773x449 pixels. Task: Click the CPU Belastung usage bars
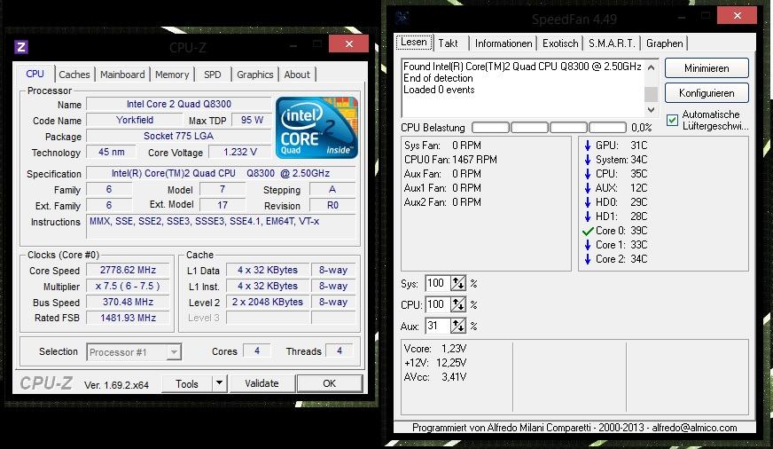(x=550, y=128)
